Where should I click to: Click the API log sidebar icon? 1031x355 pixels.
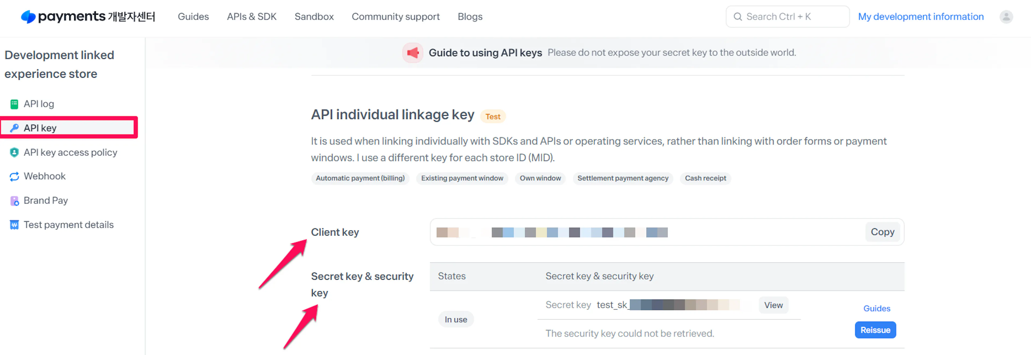(x=14, y=104)
